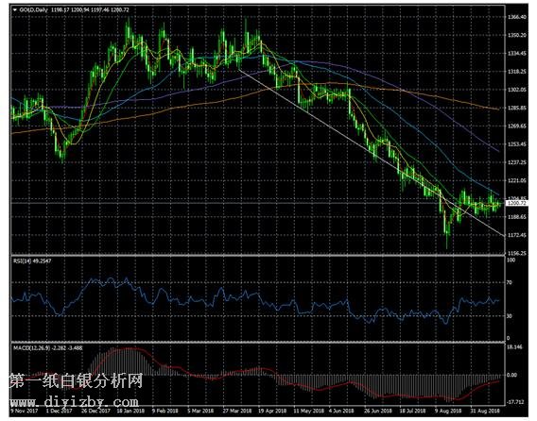Select the 1366.40 price scale label
This screenshot has width=537, height=421.
click(517, 17)
